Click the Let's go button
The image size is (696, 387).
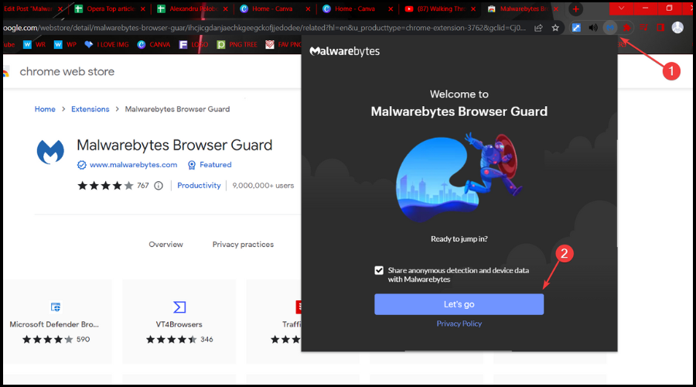click(459, 304)
